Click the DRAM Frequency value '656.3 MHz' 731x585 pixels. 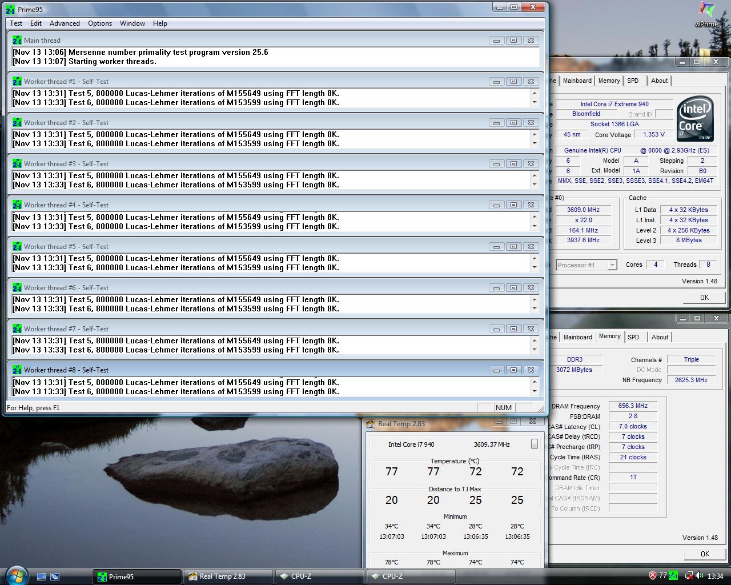633,406
